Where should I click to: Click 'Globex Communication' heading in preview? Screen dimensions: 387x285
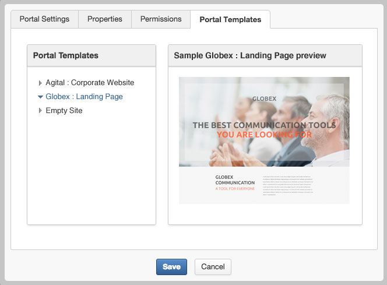235,180
